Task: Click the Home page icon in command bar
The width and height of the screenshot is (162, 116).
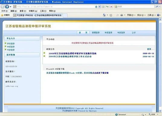Action: tap(104, 15)
